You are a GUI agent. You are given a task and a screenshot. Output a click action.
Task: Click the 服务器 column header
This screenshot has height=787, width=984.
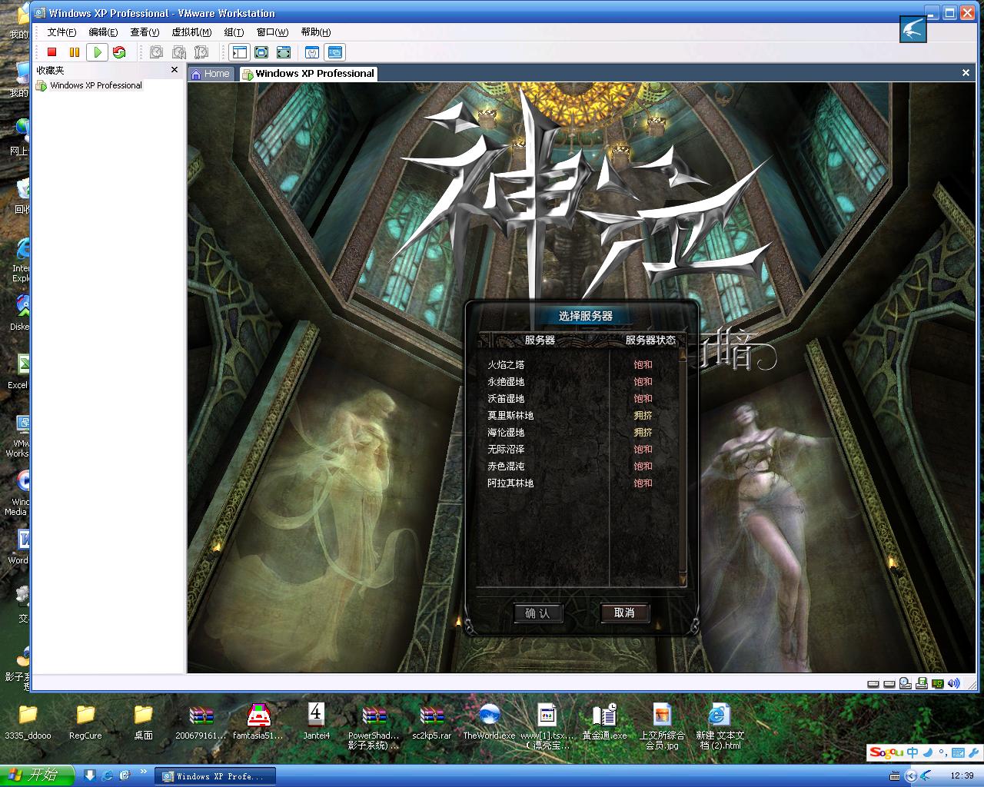pyautogui.click(x=540, y=340)
